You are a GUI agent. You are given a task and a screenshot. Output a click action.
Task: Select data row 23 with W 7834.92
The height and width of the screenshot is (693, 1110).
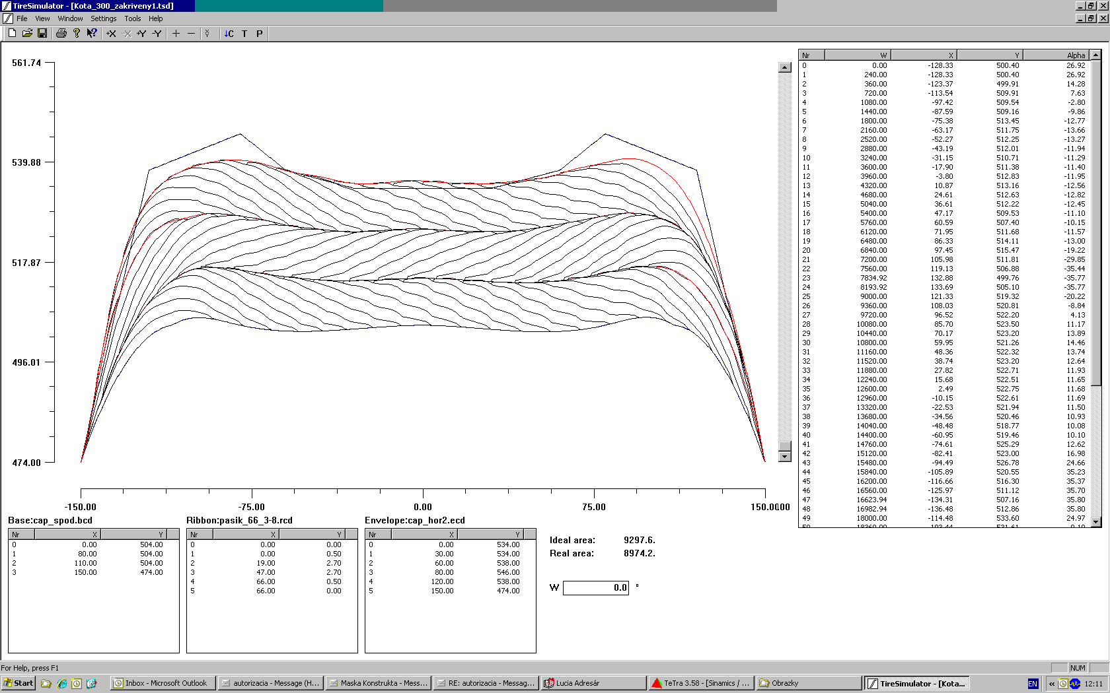click(x=945, y=278)
